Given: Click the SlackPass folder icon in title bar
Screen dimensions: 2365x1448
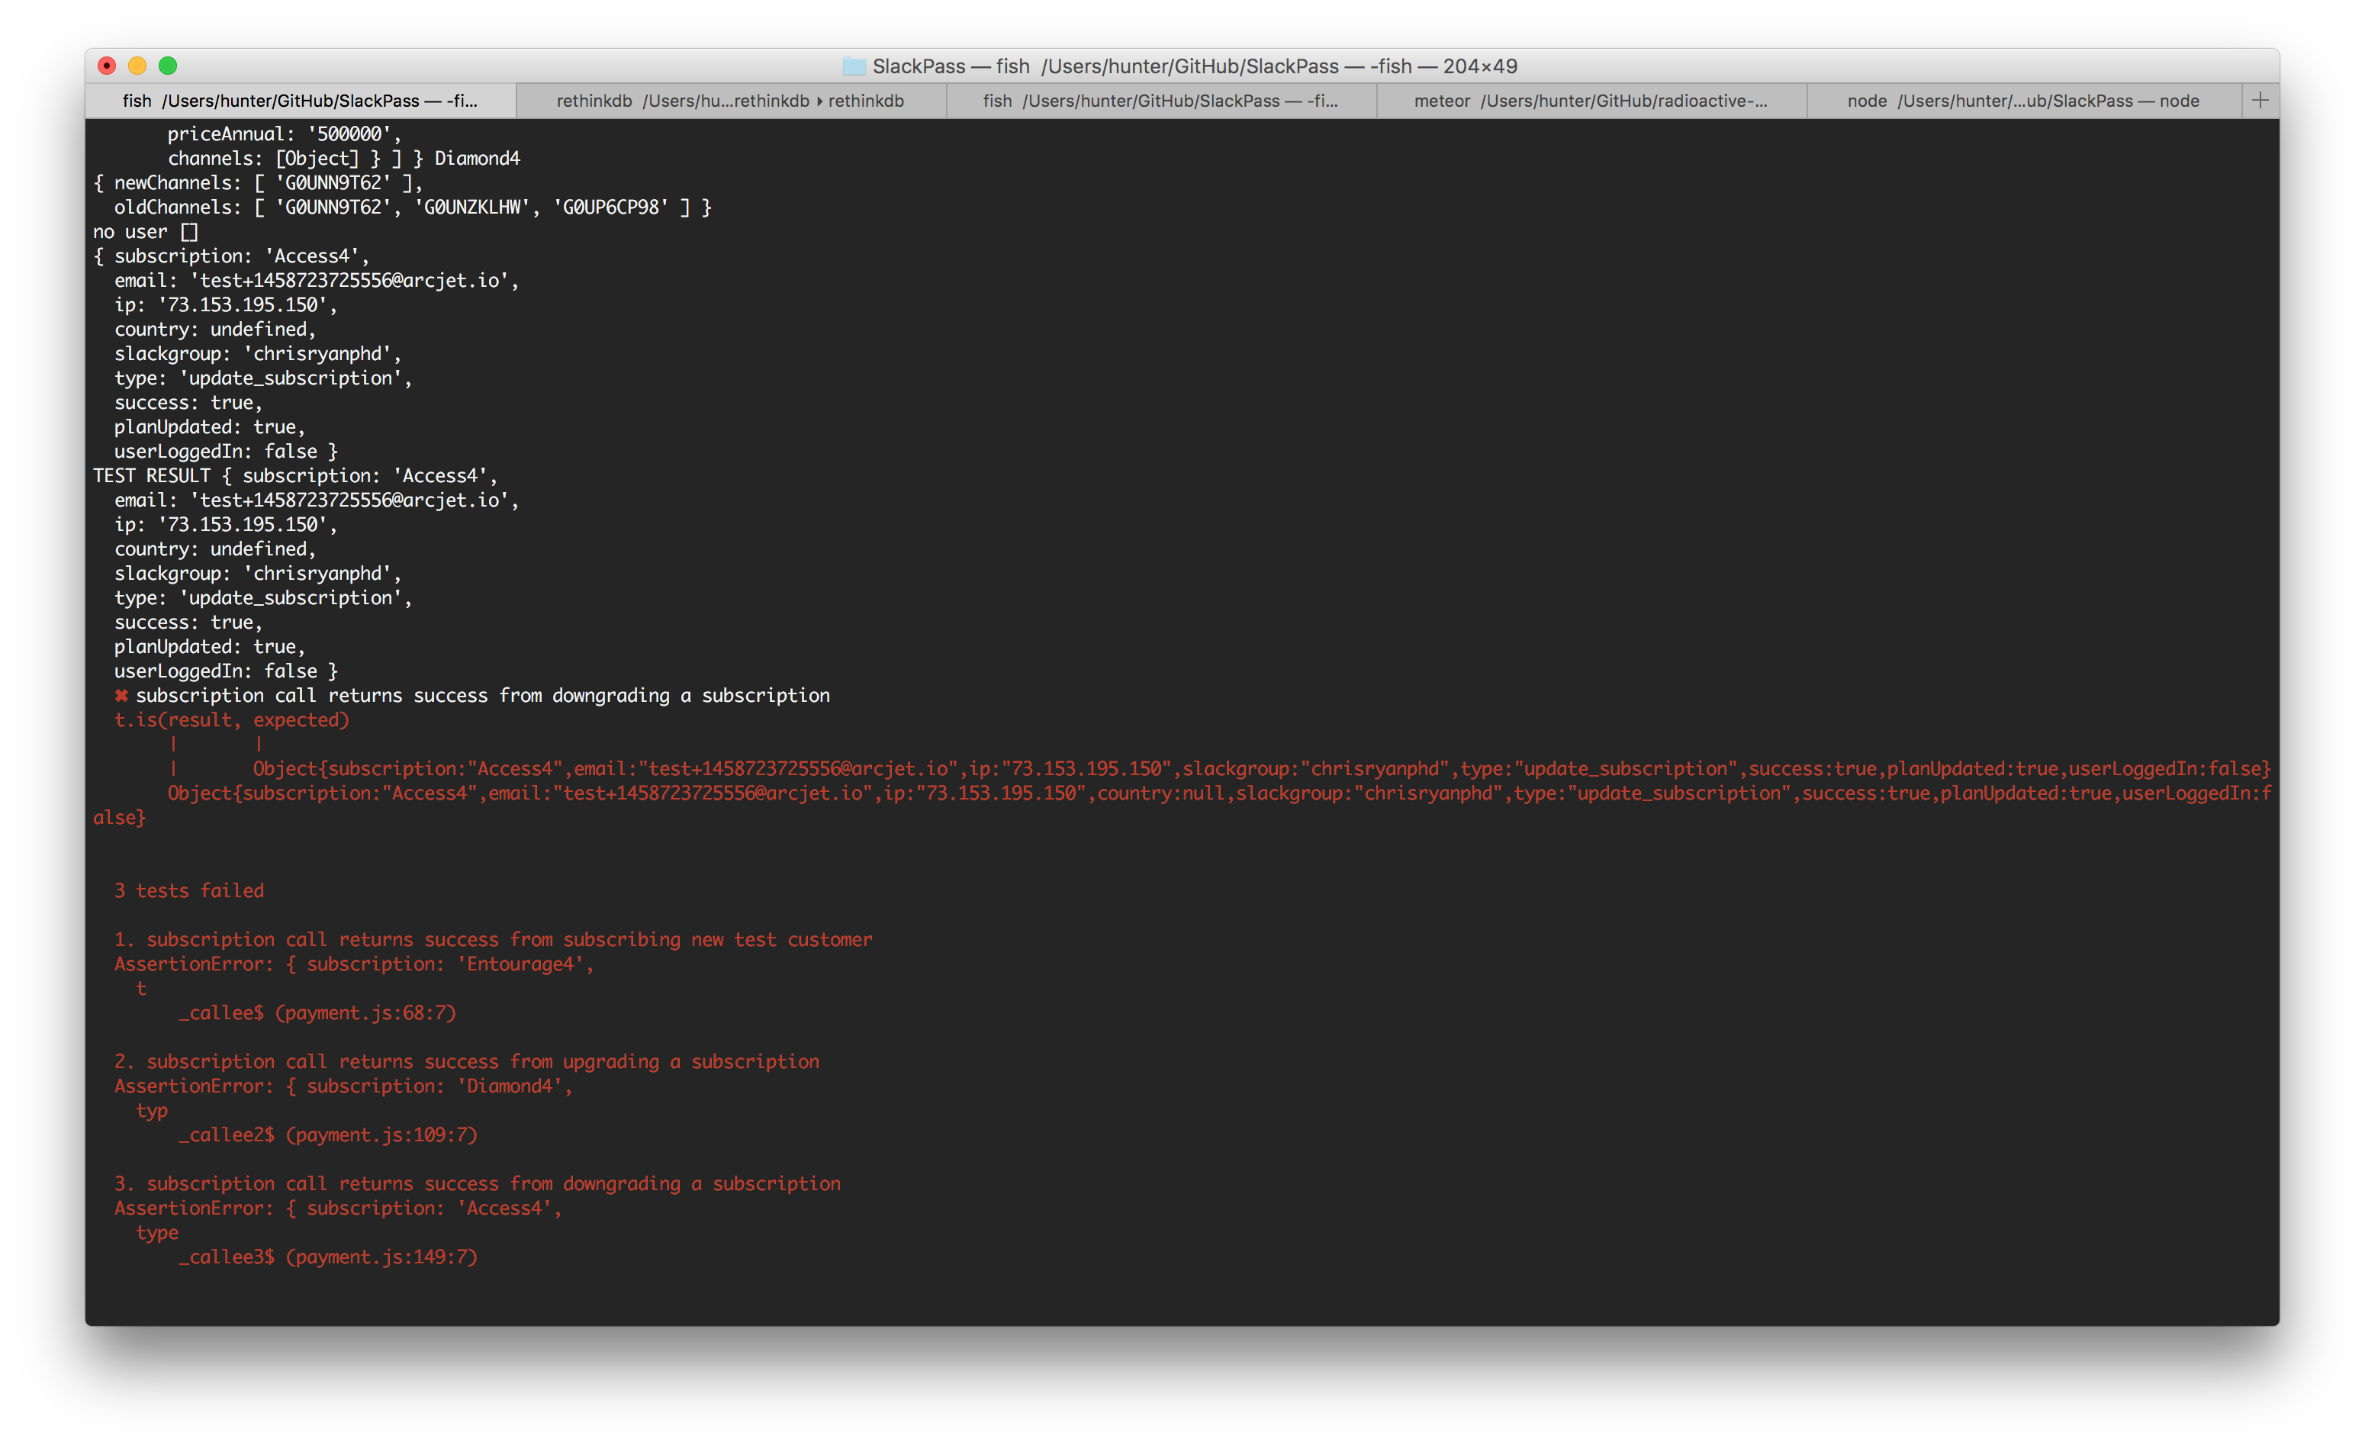Looking at the screenshot, I should [x=853, y=66].
